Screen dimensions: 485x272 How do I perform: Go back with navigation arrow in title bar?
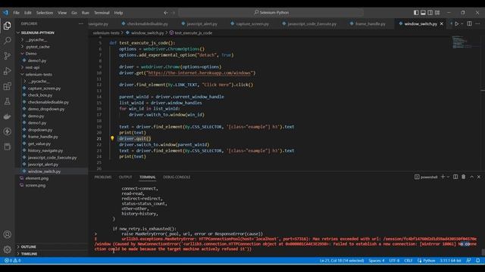click(x=165, y=13)
